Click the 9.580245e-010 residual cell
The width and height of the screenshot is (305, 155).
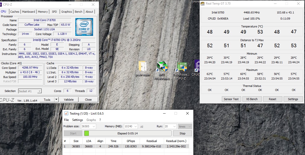[152, 146]
